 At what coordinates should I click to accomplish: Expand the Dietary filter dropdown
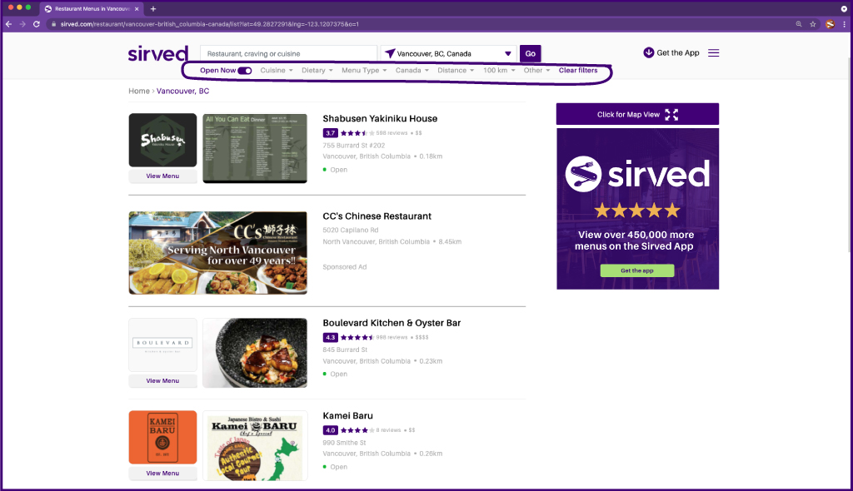[x=317, y=70]
